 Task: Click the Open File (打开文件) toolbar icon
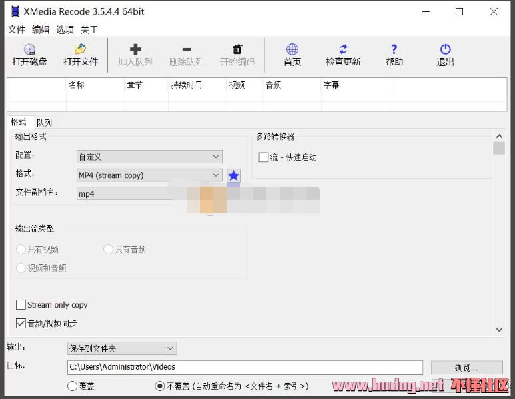[x=80, y=49]
